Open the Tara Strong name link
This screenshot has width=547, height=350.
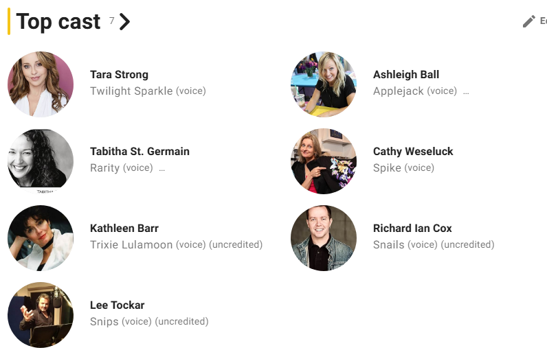click(x=120, y=75)
